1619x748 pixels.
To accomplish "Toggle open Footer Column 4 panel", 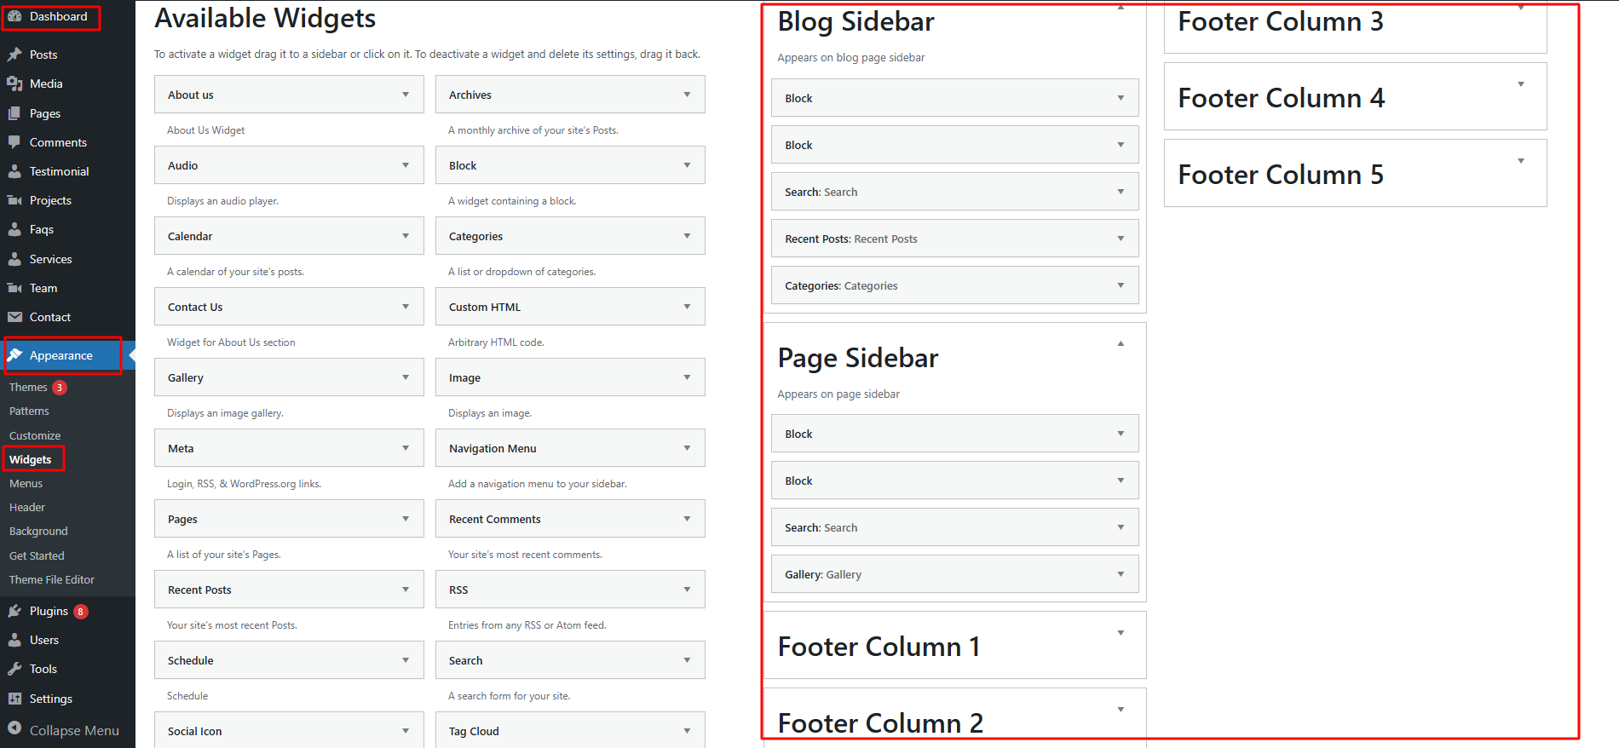I will point(1521,84).
